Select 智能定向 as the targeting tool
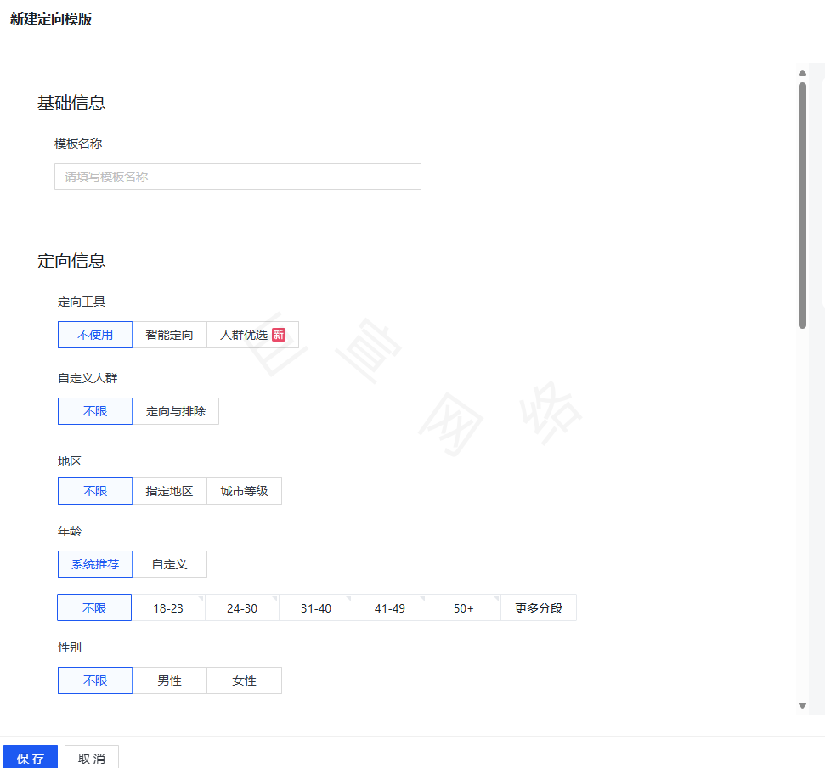Image resolution: width=825 pixels, height=768 pixels. pyautogui.click(x=169, y=335)
